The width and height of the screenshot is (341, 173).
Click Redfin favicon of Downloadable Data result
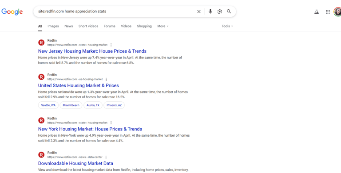coord(41,154)
